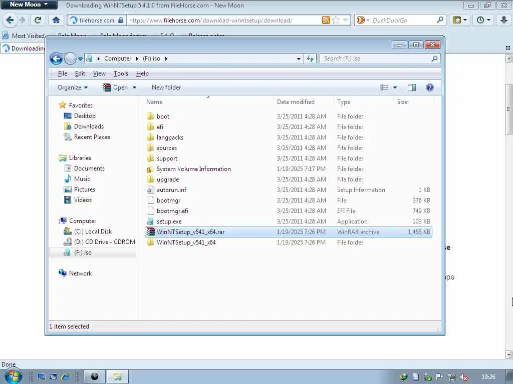Select Documents library
This screenshot has height=384, width=513.
point(89,168)
